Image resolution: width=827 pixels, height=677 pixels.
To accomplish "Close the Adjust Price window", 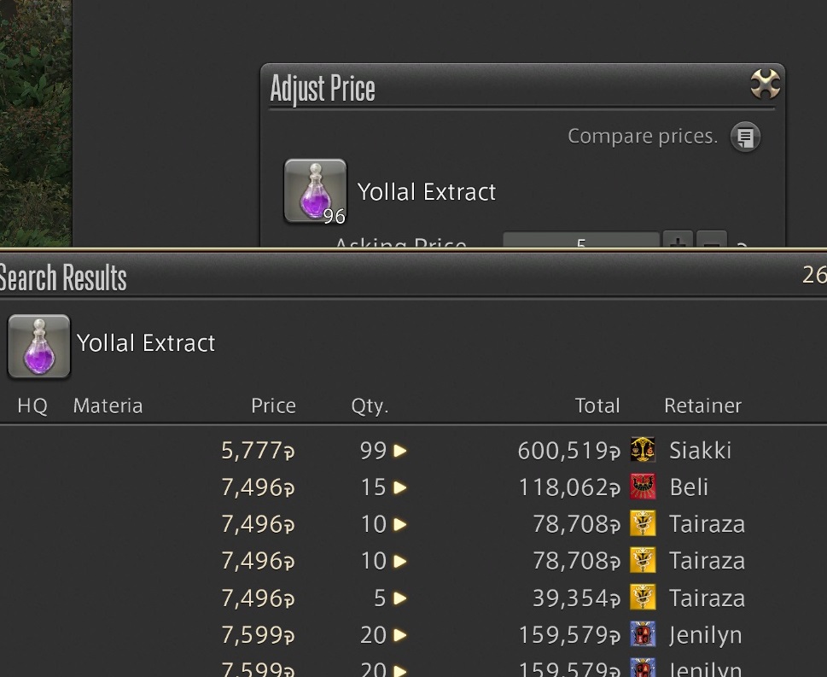I will tap(765, 84).
